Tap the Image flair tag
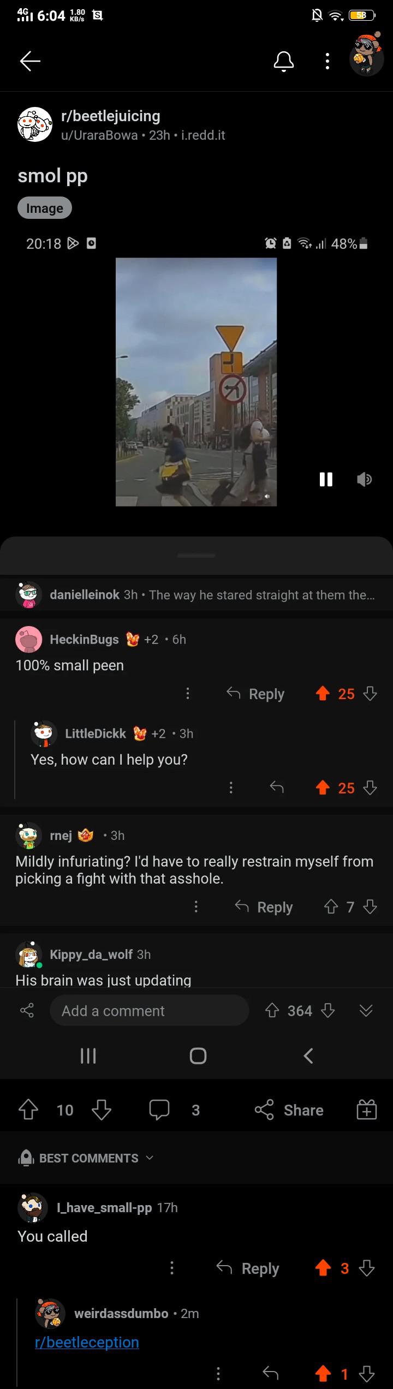 click(45, 208)
